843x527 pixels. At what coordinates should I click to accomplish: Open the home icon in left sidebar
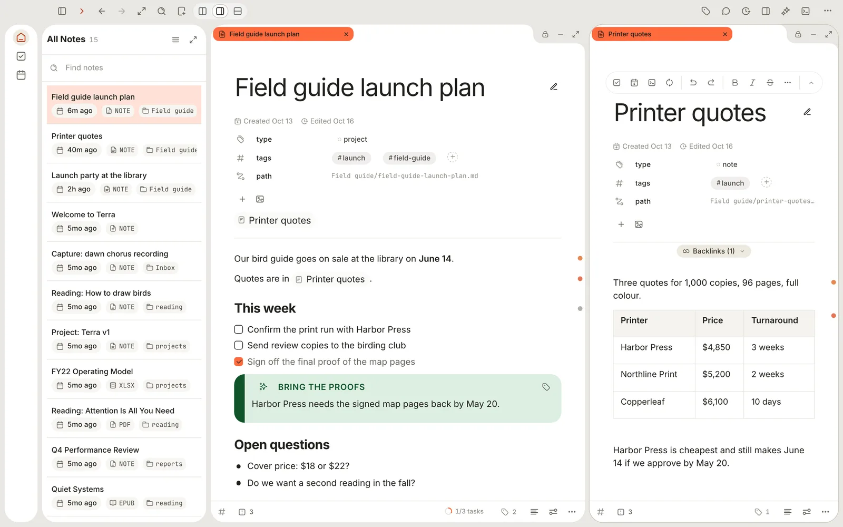click(21, 37)
